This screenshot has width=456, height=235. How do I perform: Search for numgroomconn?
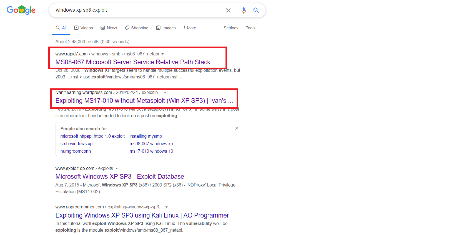tap(76, 151)
